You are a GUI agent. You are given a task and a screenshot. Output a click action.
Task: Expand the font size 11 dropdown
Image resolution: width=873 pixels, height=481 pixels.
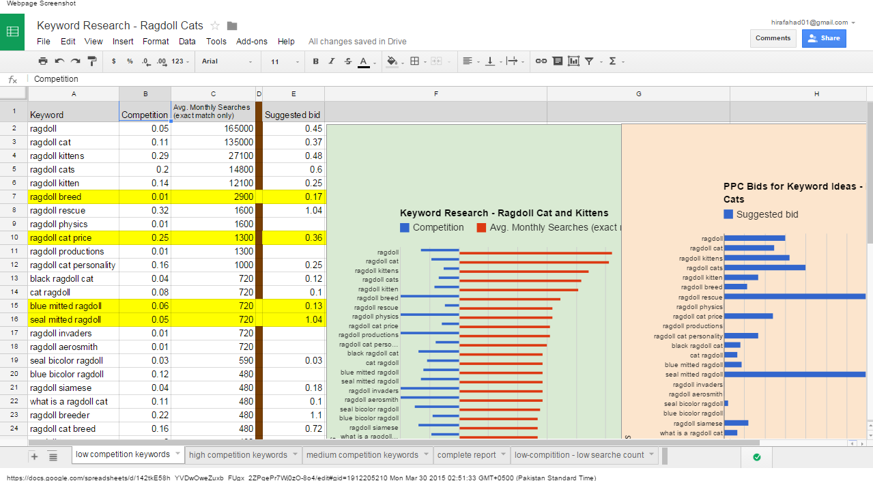pyautogui.click(x=284, y=61)
